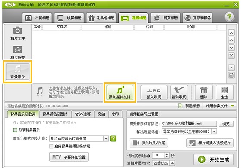This screenshot has width=241, height=168.
Task: Click the 相片展示时间 spinner arrows
Action: (x=167, y=156)
